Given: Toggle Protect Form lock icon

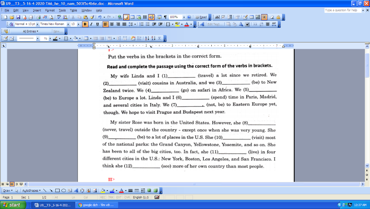Looking at the screenshot, I should pyautogui.click(x=278, y=17).
